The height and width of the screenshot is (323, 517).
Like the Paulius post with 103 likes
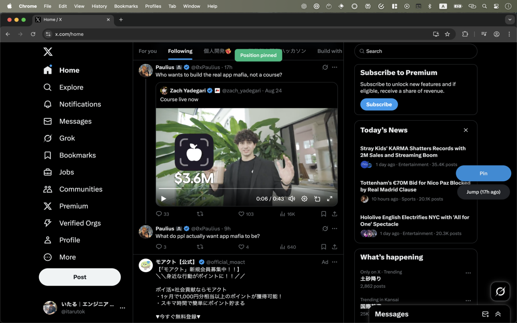click(242, 214)
